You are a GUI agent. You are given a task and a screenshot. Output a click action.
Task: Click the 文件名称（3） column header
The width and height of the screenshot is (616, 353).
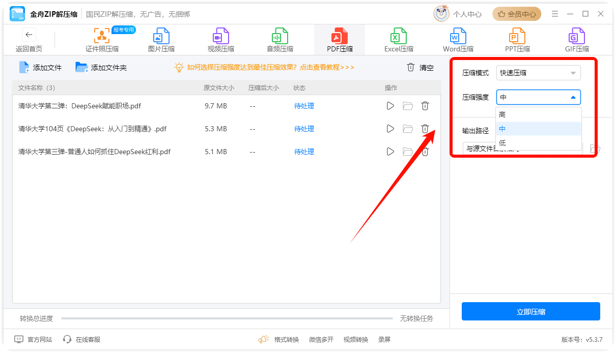tap(37, 87)
